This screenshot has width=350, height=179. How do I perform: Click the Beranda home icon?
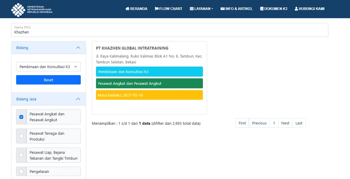pyautogui.click(x=127, y=9)
